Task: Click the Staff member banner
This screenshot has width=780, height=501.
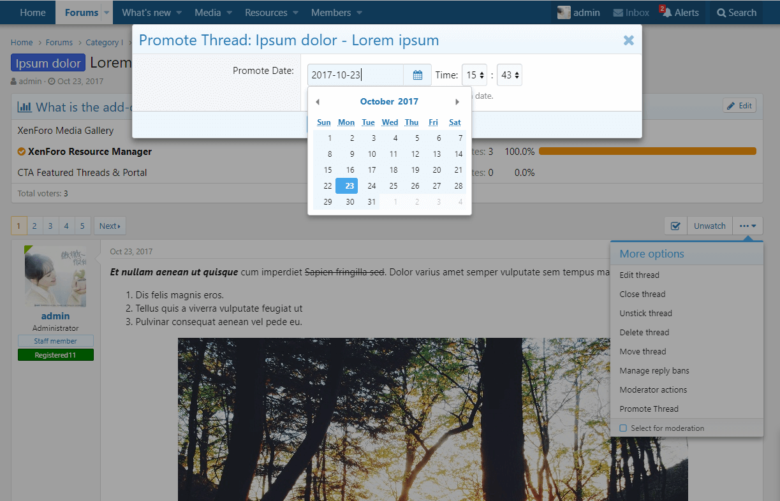Action: (x=55, y=341)
